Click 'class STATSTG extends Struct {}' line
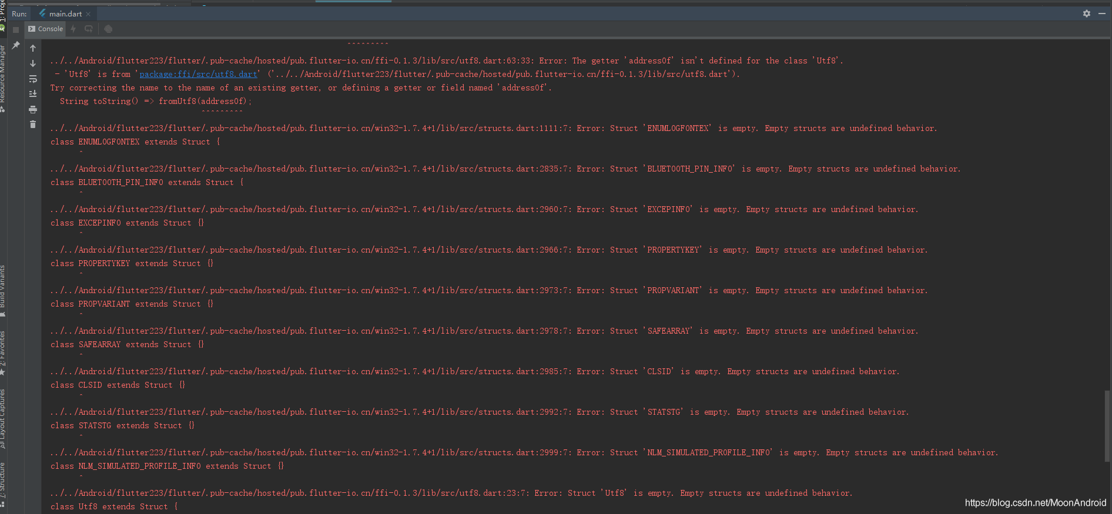Viewport: 1112px width, 514px height. point(122,425)
